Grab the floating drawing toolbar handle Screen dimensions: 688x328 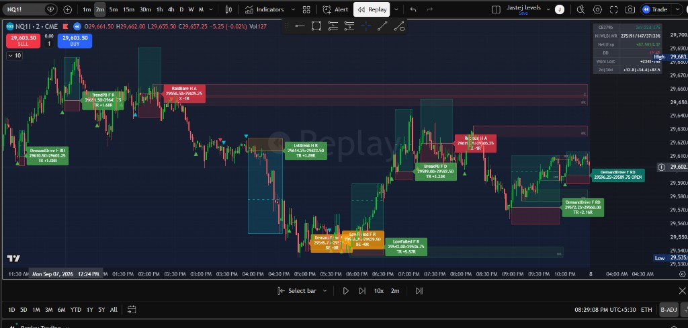coord(287,26)
